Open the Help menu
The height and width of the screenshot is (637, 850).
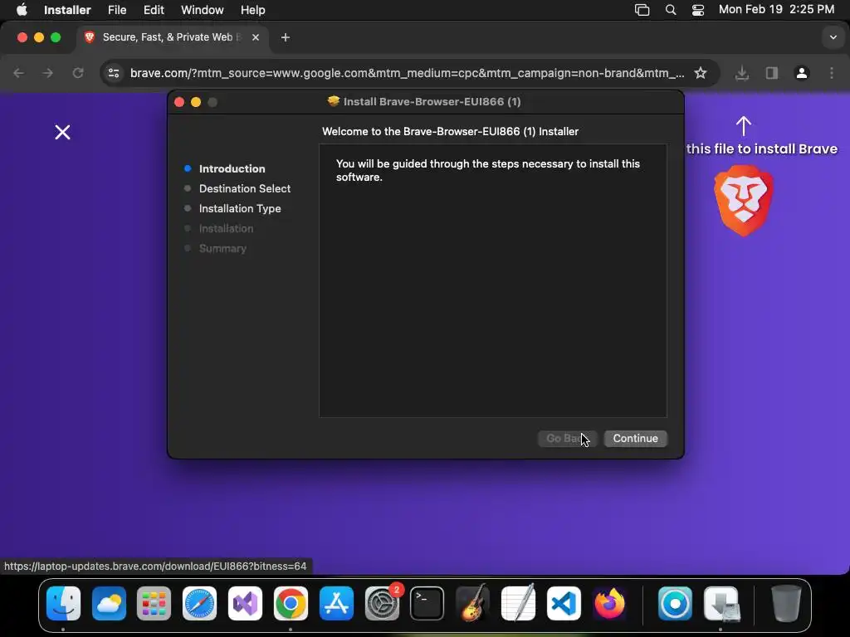tap(252, 10)
